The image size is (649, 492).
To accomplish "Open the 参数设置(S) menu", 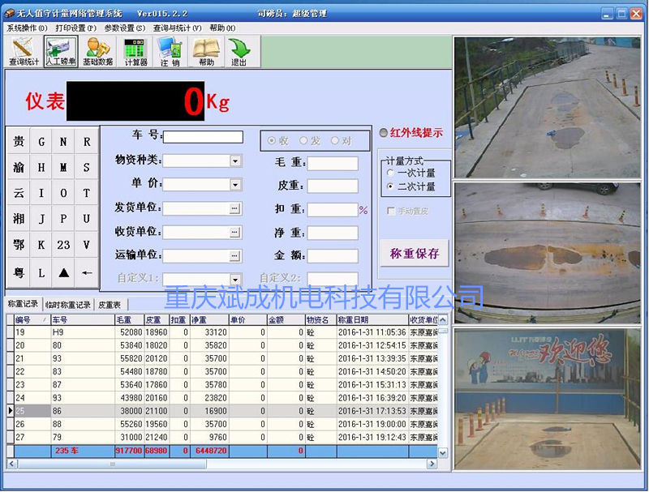I will pyautogui.click(x=125, y=28).
